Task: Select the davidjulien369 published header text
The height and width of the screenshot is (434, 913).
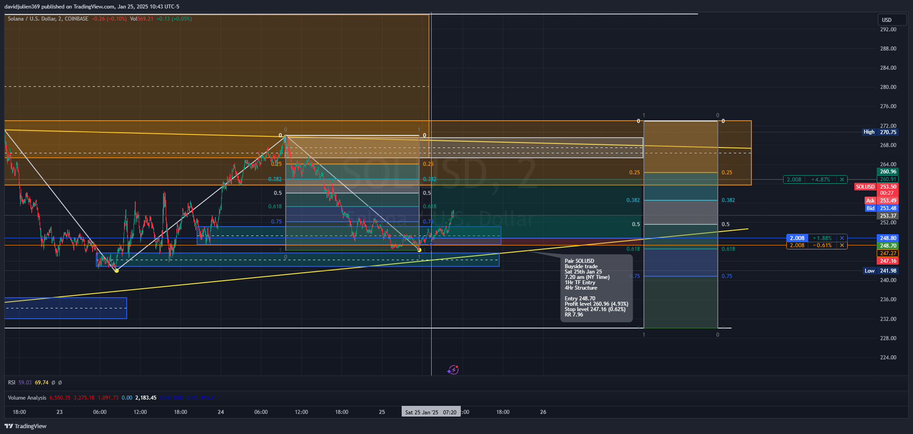Action: coord(92,7)
